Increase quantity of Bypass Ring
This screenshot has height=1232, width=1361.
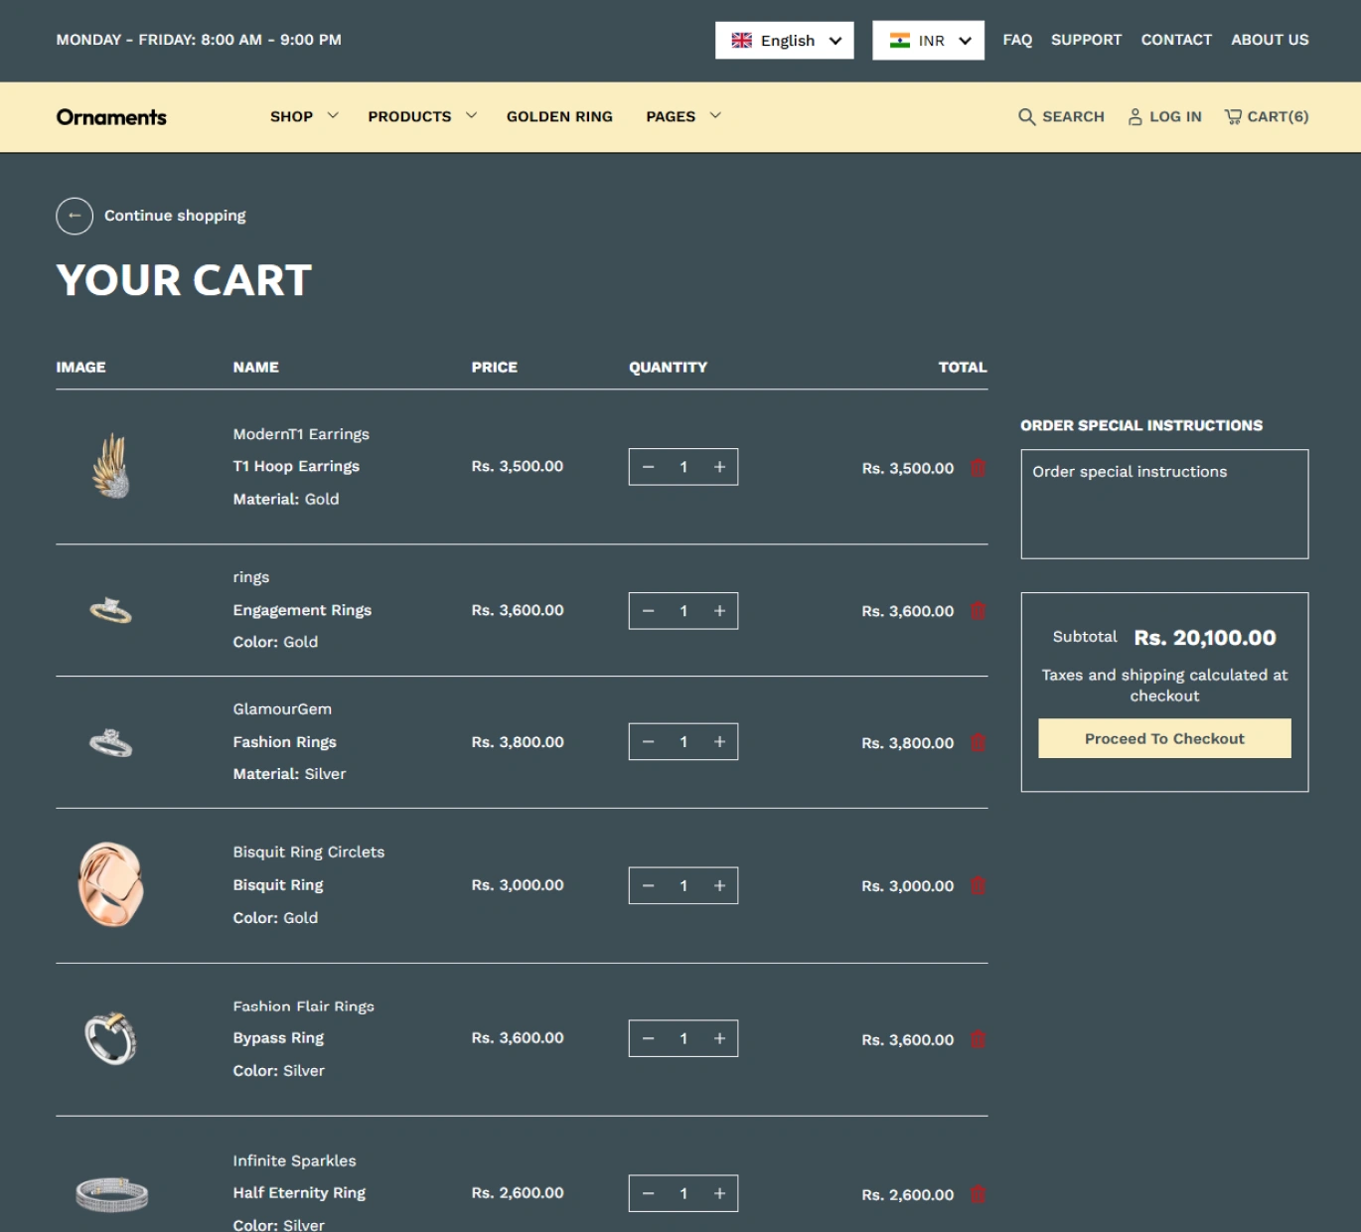point(719,1038)
